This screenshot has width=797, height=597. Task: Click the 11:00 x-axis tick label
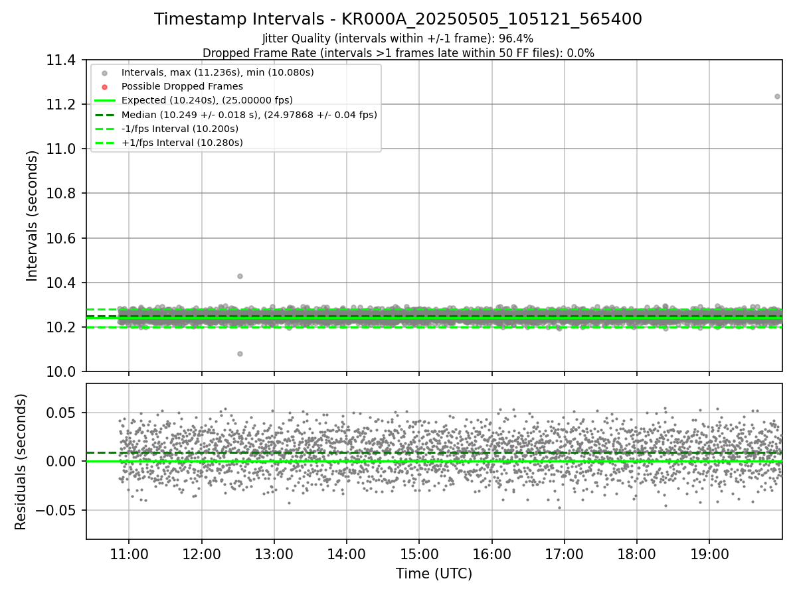[x=129, y=554]
